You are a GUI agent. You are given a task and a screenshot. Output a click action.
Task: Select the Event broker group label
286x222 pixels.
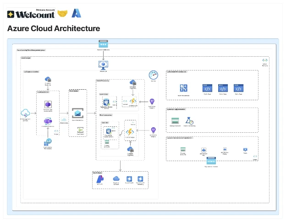(74, 91)
